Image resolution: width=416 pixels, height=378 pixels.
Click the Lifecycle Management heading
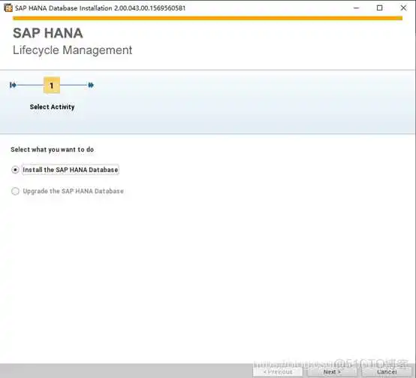pyautogui.click(x=72, y=50)
